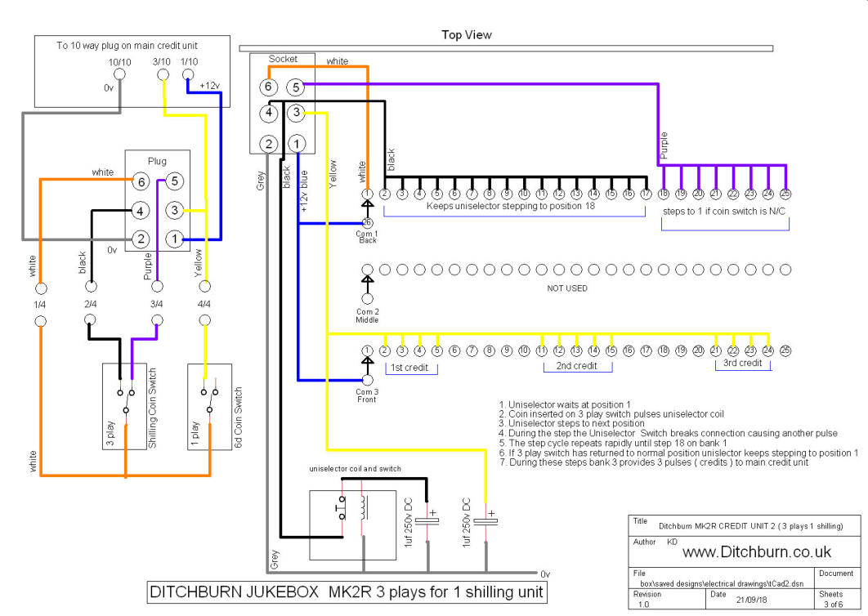Click note 5 about the step cycle repeating
The image size is (868, 616).
click(x=613, y=443)
